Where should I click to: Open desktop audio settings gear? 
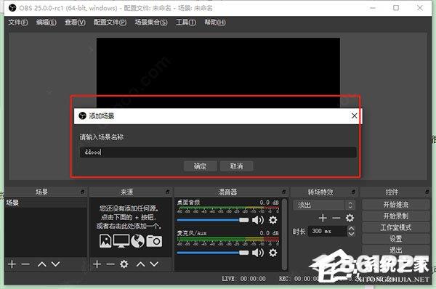tap(273, 220)
